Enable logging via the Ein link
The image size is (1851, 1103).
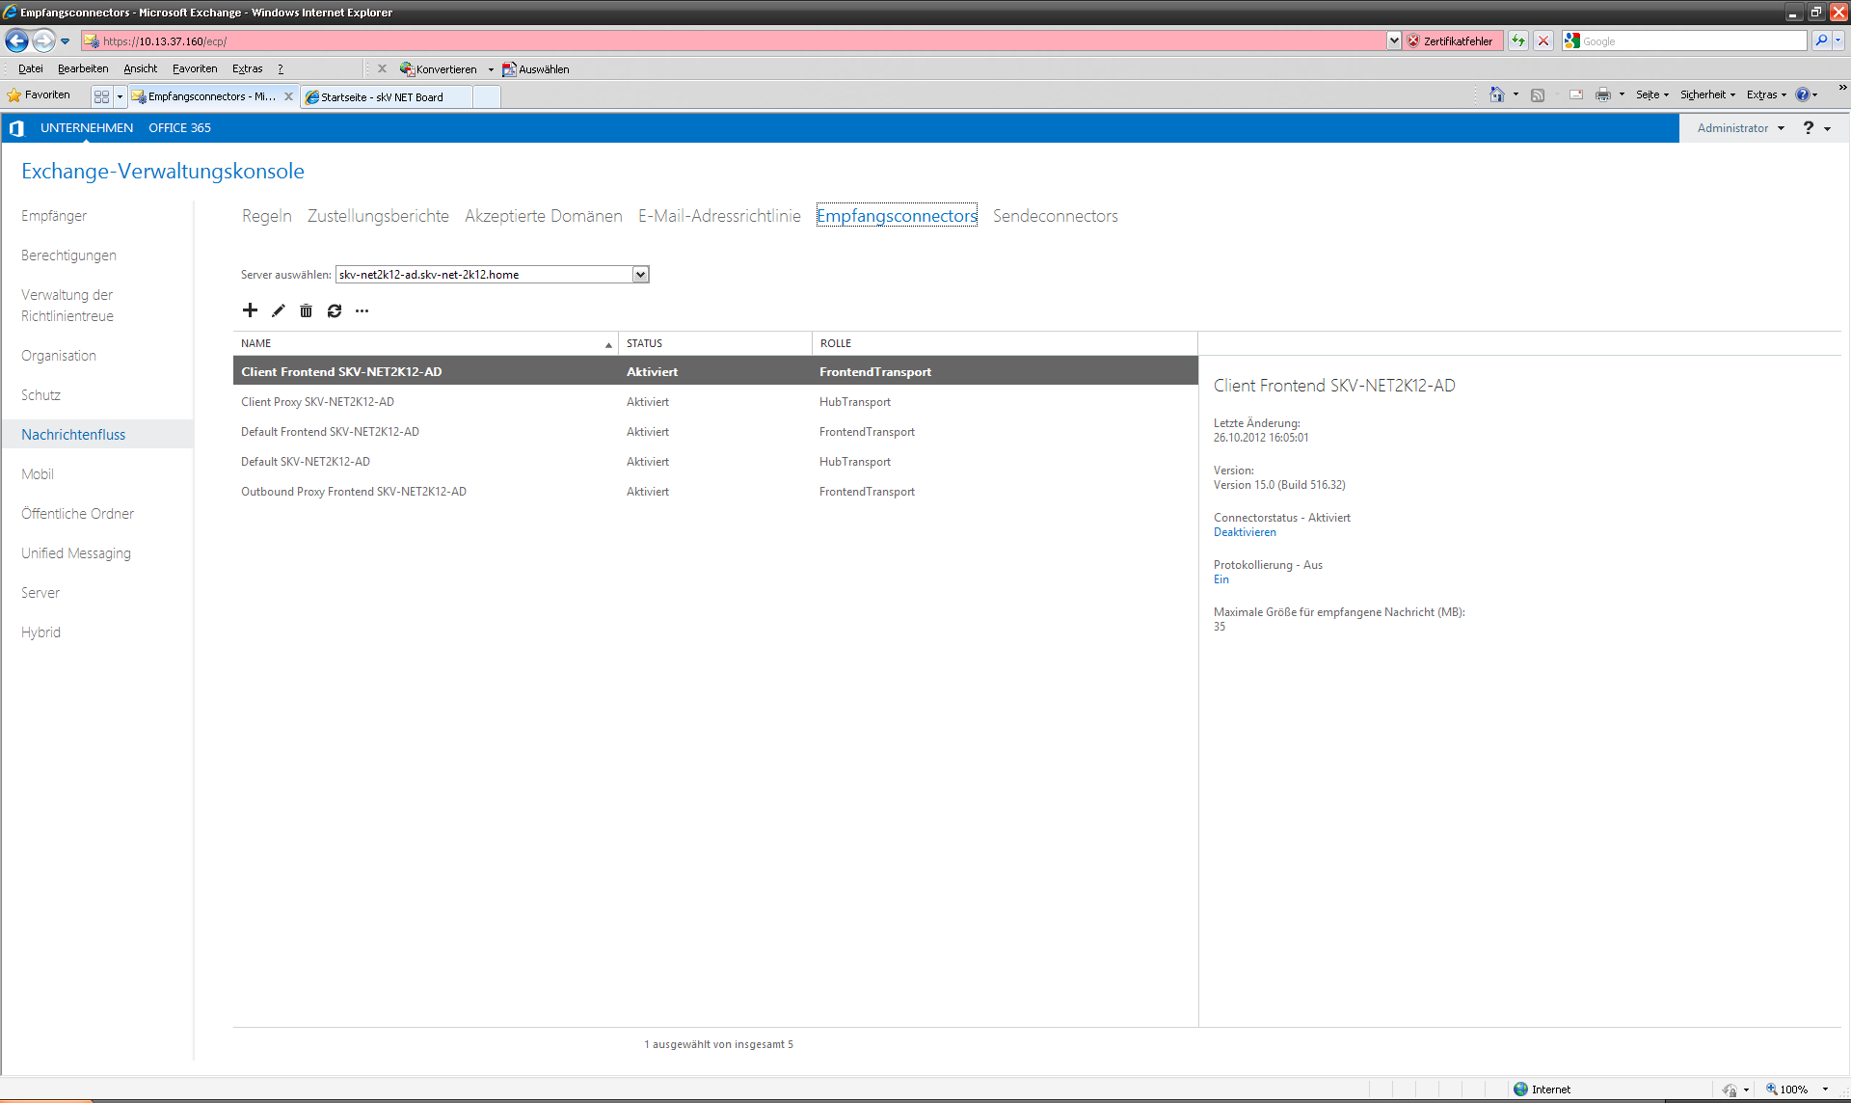tap(1221, 579)
